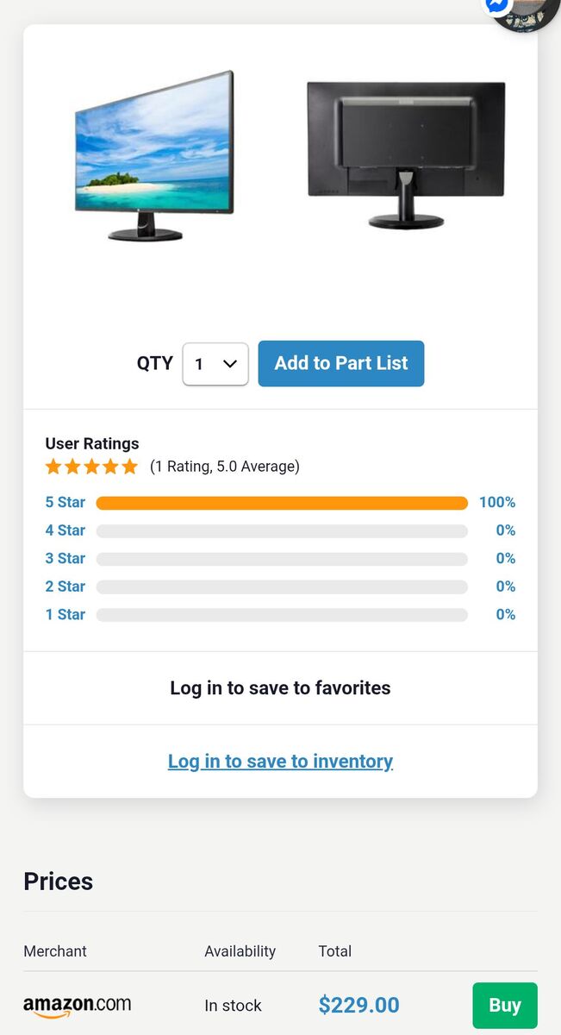
Task: View the rear monitor product image
Action: click(x=406, y=155)
